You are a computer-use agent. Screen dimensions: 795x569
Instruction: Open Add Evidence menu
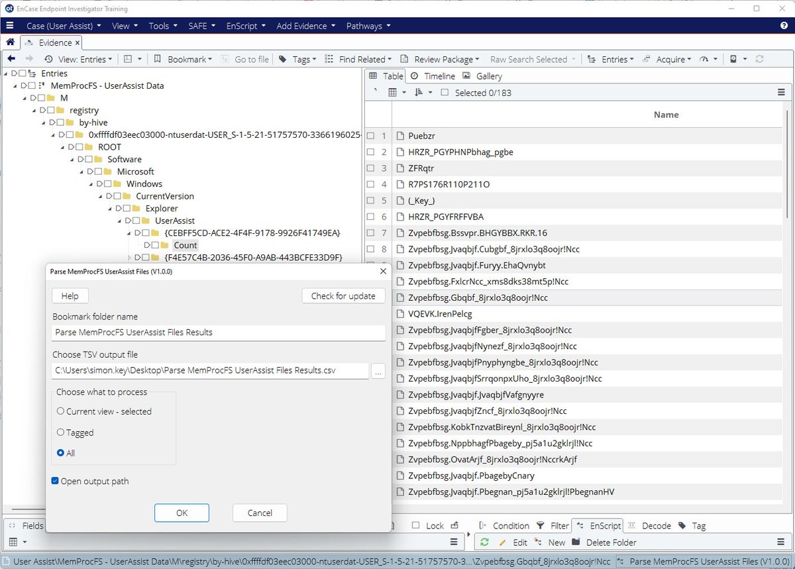pos(306,26)
